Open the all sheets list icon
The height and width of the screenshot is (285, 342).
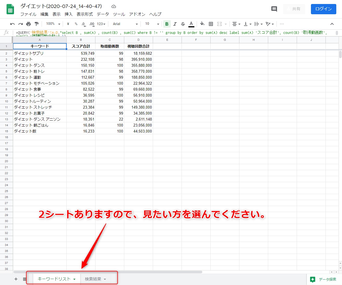pos(25,279)
